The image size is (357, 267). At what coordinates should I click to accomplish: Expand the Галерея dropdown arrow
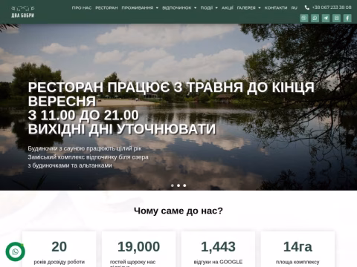(260, 8)
